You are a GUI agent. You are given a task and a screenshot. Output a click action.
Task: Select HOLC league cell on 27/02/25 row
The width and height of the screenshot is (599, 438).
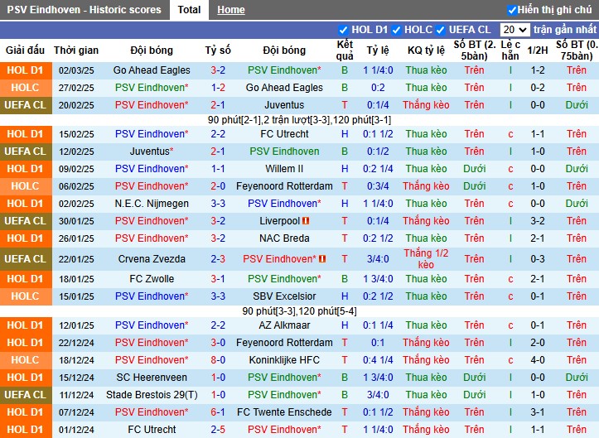tap(26, 88)
